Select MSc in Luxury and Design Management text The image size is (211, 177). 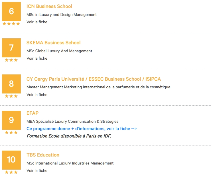pos(62,14)
